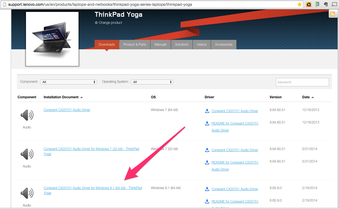Click the Windows 8.1 Audio speaker icon
Screen dimensions: 339x209
pos(27,193)
